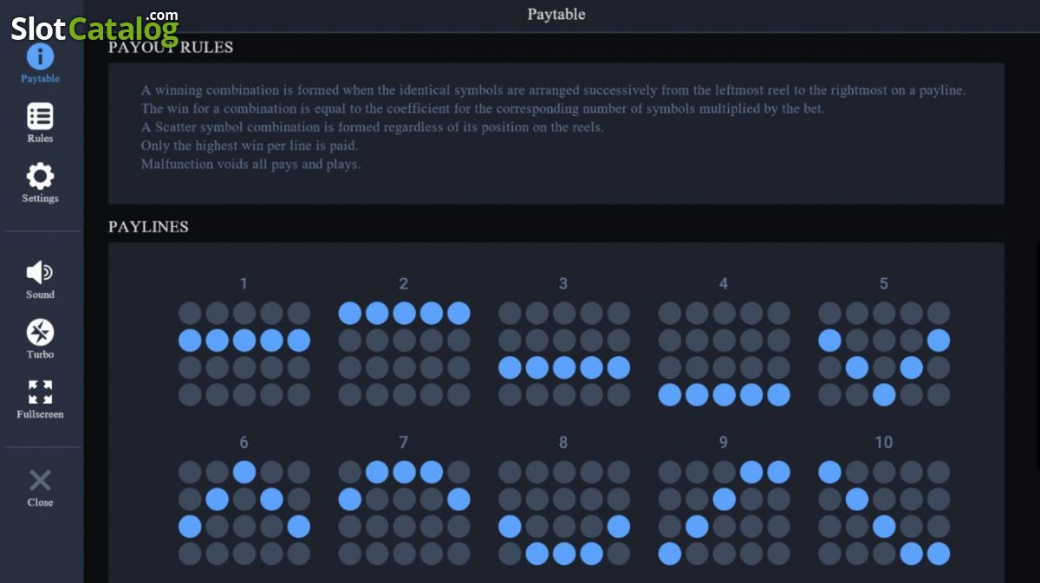The width and height of the screenshot is (1040, 583).
Task: Toggle Turbo mode icon
Action: click(40, 333)
